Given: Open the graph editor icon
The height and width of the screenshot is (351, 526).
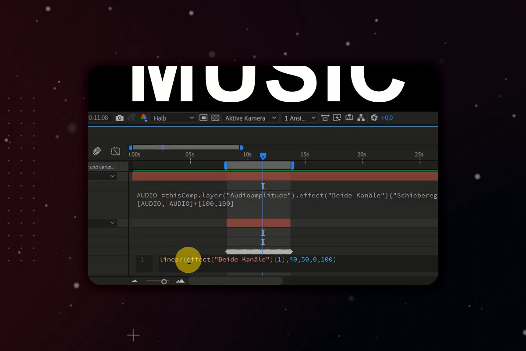Looking at the screenshot, I should coord(116,151).
